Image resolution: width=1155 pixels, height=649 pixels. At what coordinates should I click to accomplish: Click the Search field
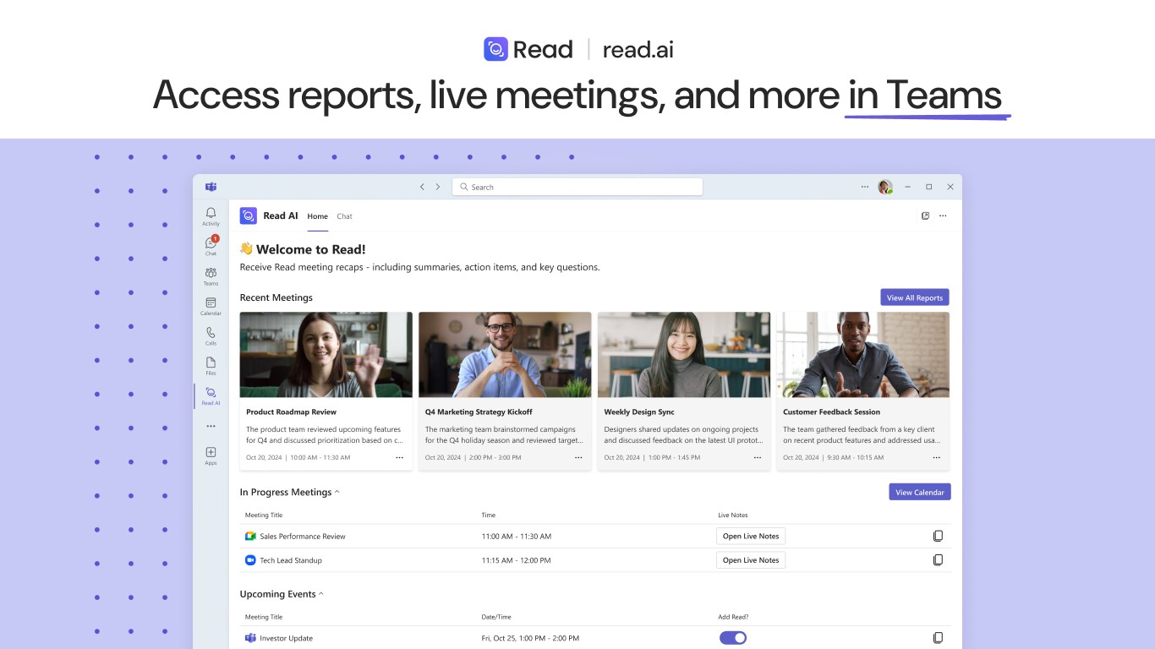click(x=577, y=187)
